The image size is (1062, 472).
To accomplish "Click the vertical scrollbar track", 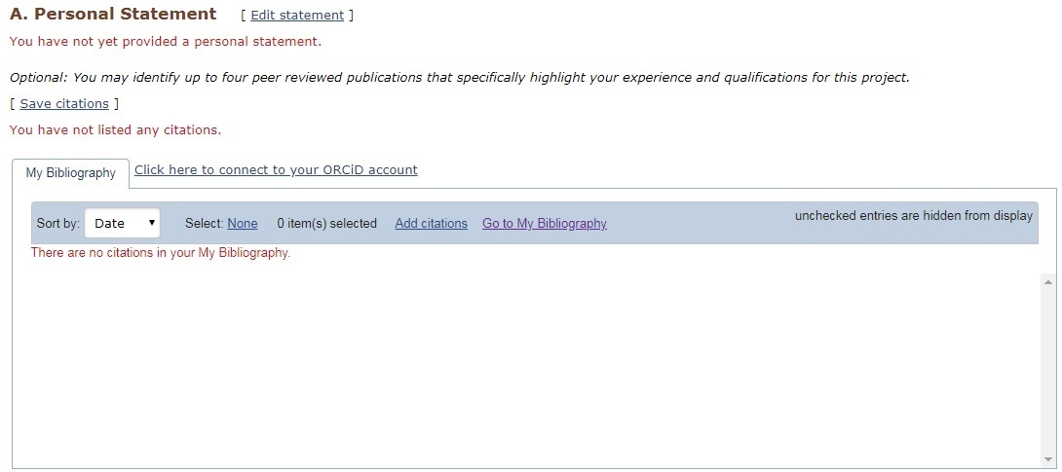I will pyautogui.click(x=1048, y=370).
